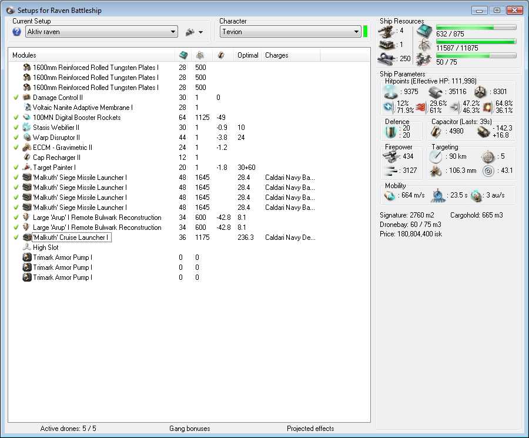Click the hull structure icon (8301)
This screenshot has width=529, height=438.
[480, 92]
